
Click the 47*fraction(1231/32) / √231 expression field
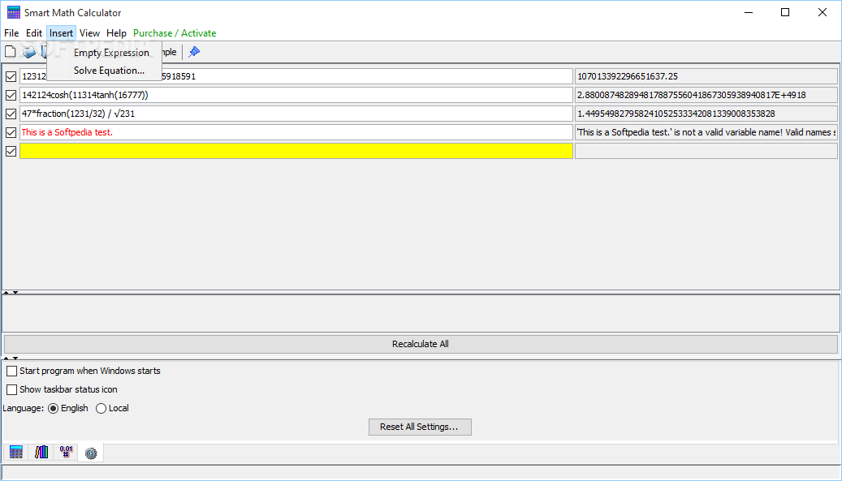[296, 114]
